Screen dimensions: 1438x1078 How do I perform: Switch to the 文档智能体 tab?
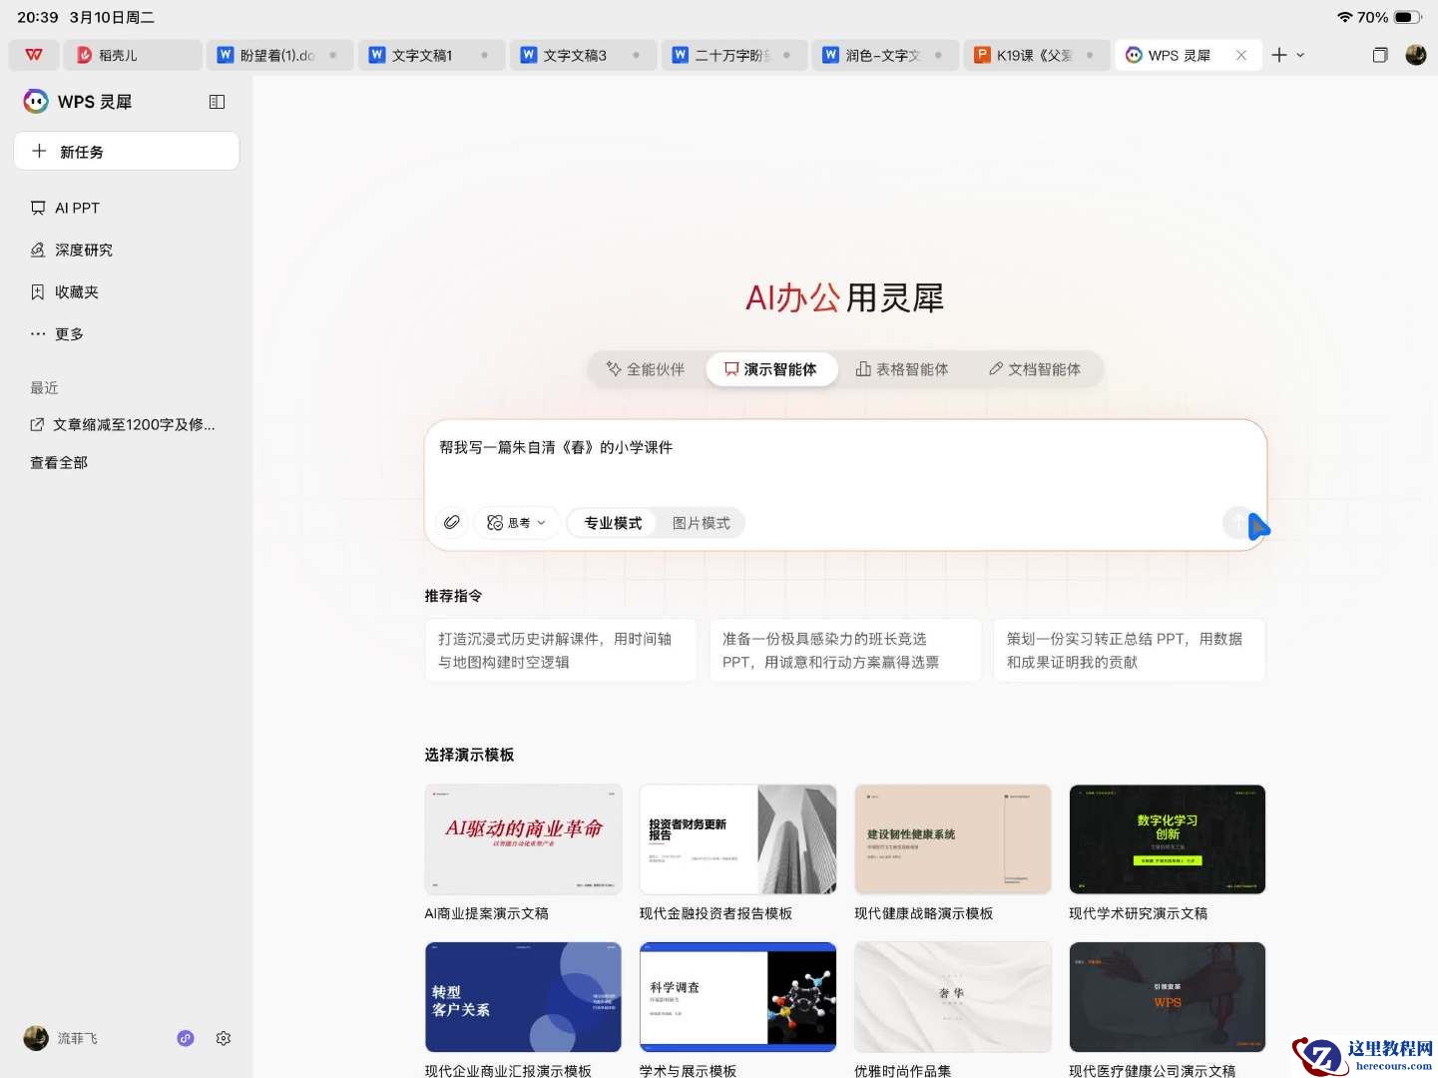pyautogui.click(x=1035, y=369)
